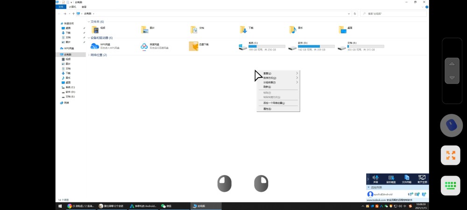Click the apollo的Android user avatar icon
Screen dimensions: 467x210
point(370,194)
